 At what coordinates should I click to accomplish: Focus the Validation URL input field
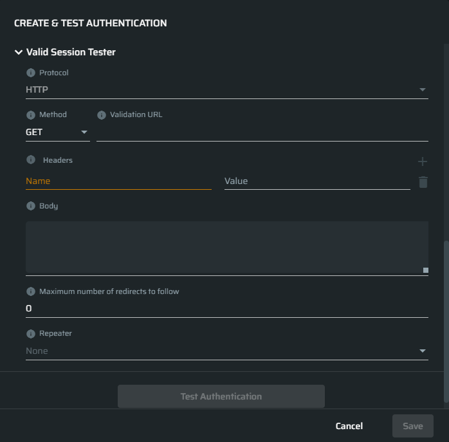point(262,132)
